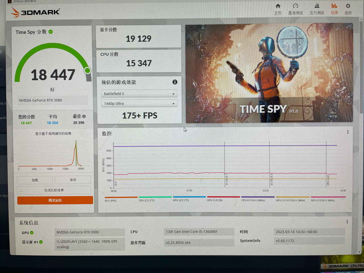
Task: Select the 175+ FPS estimate
Action: (x=140, y=115)
